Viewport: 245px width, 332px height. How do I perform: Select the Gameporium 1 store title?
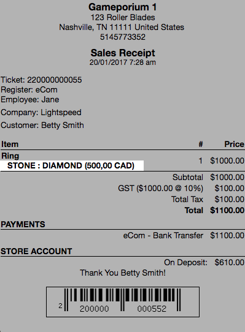[123, 7]
